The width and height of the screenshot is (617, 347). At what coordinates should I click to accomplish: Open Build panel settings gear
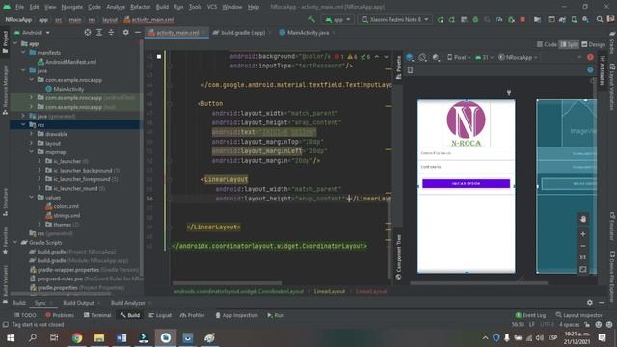pyautogui.click(x=589, y=302)
